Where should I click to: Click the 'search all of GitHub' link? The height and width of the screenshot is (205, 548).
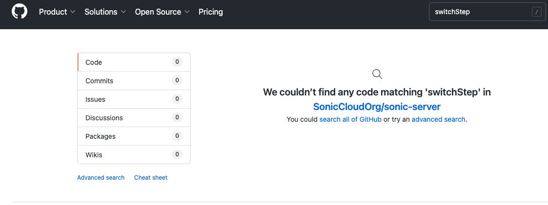350,119
